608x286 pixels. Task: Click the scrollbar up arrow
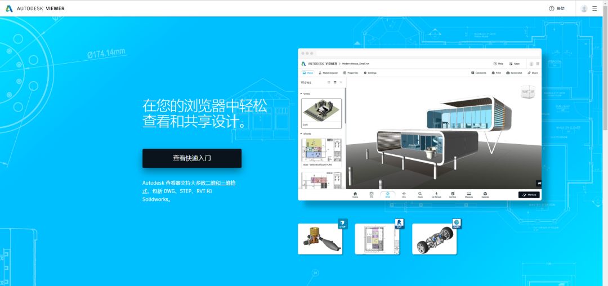pos(605,3)
